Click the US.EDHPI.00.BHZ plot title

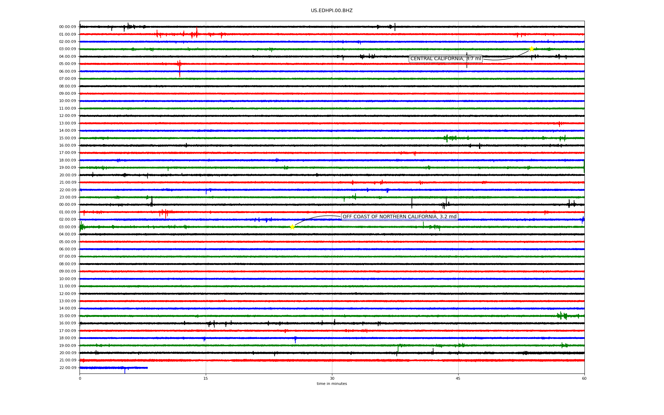tap(331, 11)
